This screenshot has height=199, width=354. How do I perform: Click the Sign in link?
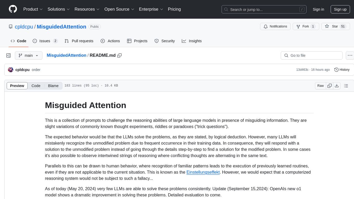[318, 9]
